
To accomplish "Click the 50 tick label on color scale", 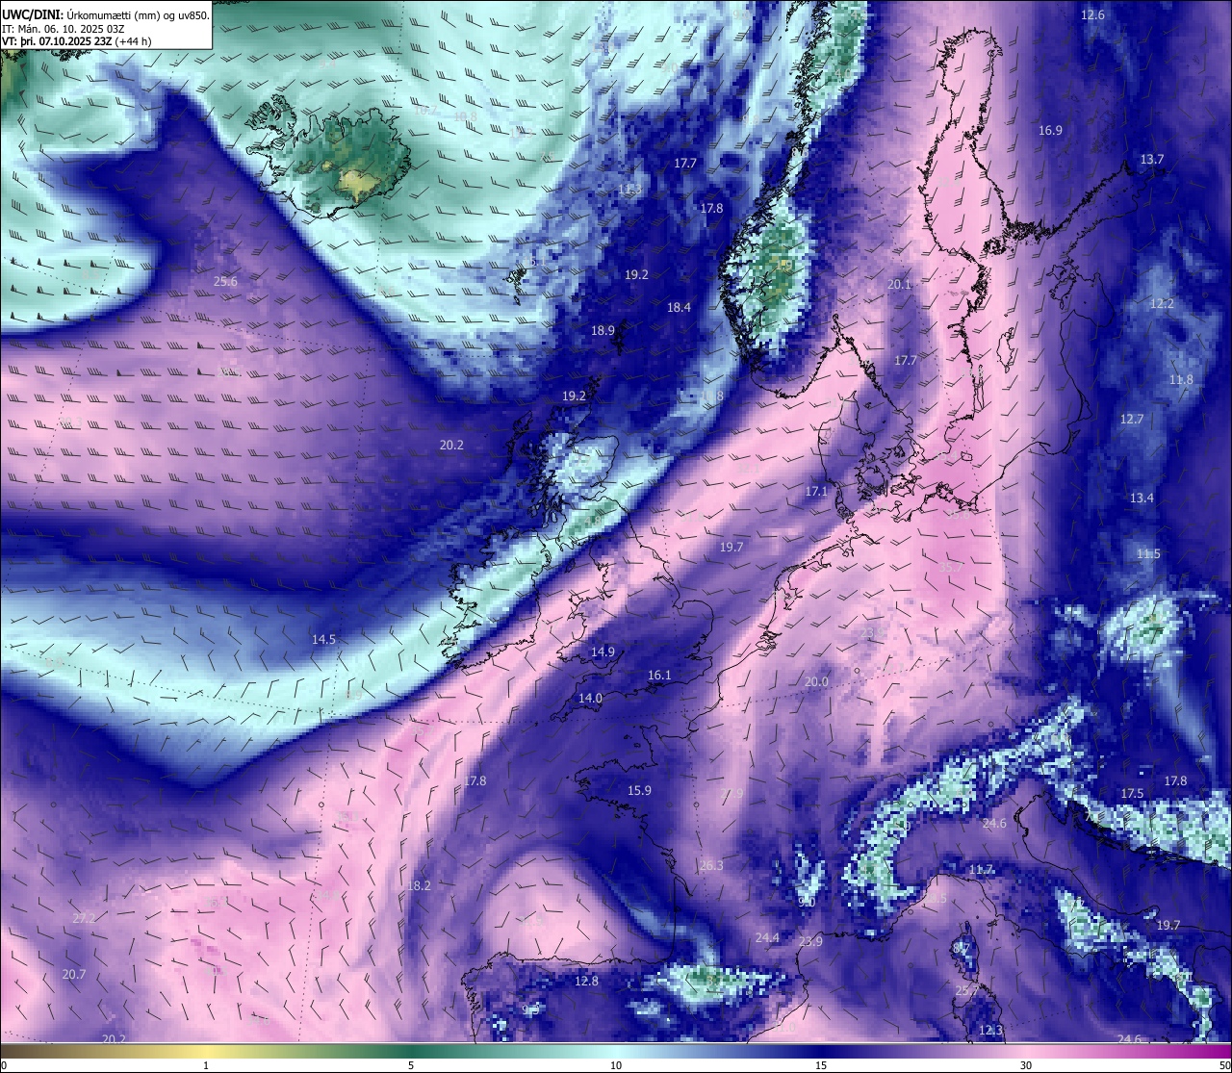I will click(1224, 1065).
